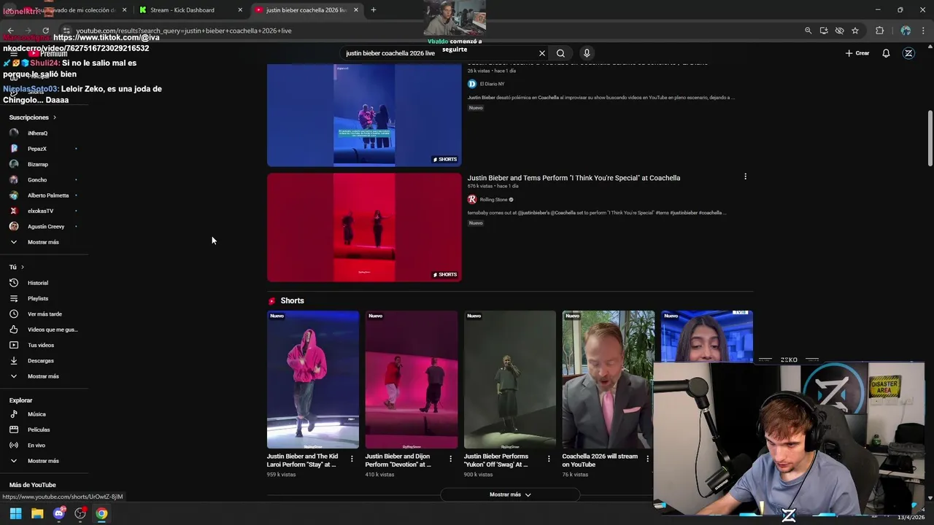Click the address bar URL
The height and width of the screenshot is (525, 934).
(x=184, y=31)
